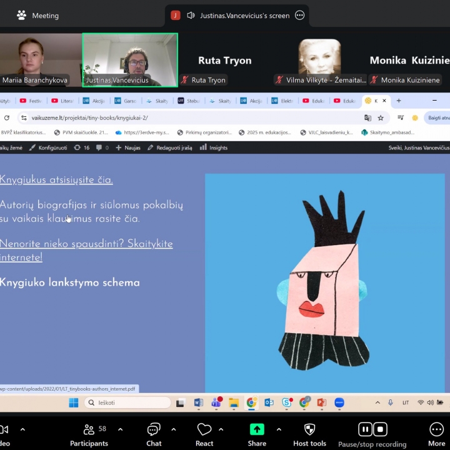Open screen share options ellipsis in top bar
The width and height of the screenshot is (450, 450).
tap(300, 16)
